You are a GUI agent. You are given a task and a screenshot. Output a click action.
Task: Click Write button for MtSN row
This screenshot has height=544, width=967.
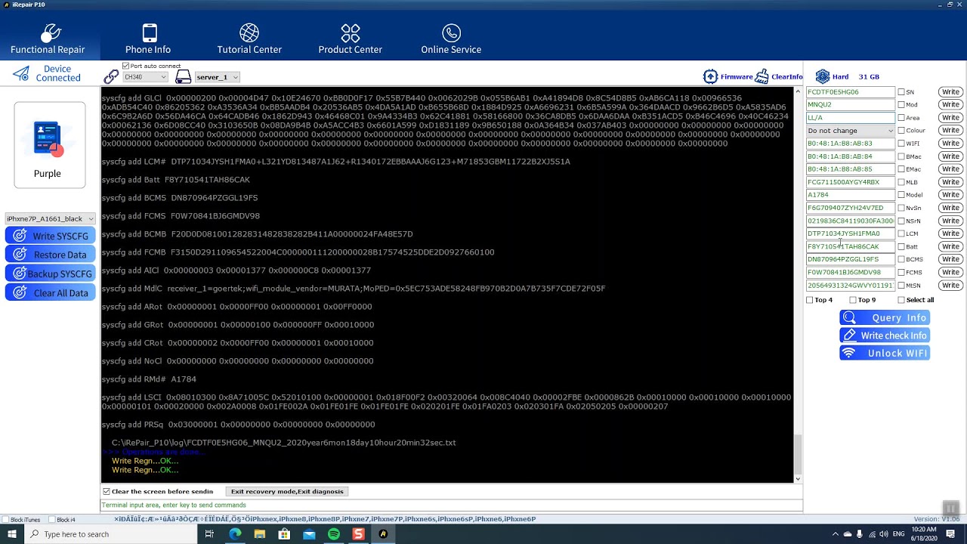click(950, 285)
